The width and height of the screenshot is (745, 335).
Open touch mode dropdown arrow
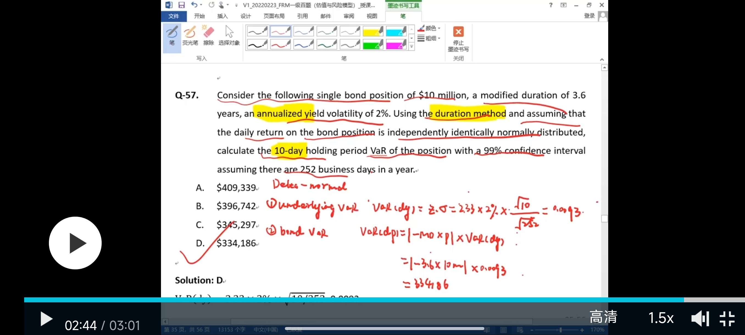(228, 5)
